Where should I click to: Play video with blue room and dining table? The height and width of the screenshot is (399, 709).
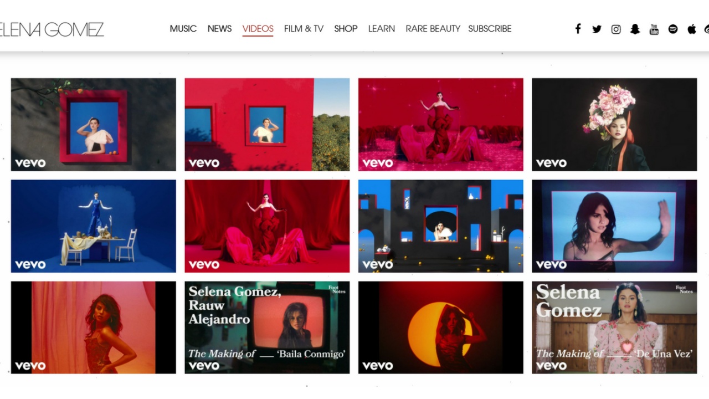[x=94, y=226]
